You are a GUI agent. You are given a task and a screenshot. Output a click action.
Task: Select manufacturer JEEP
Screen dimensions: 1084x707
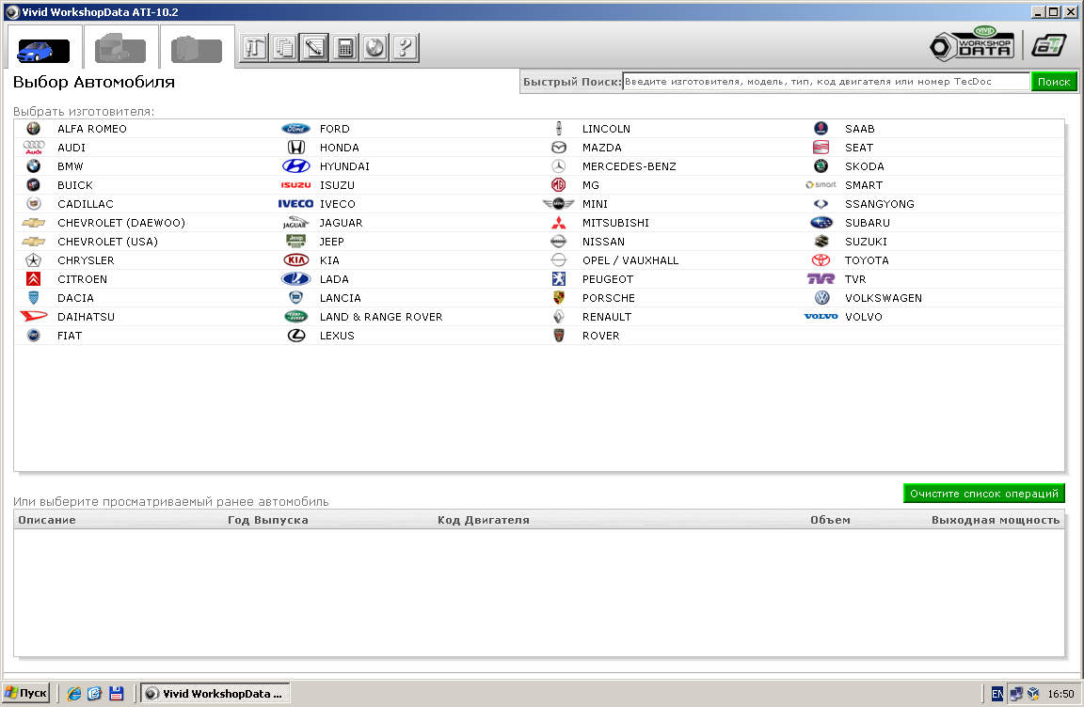coord(332,242)
